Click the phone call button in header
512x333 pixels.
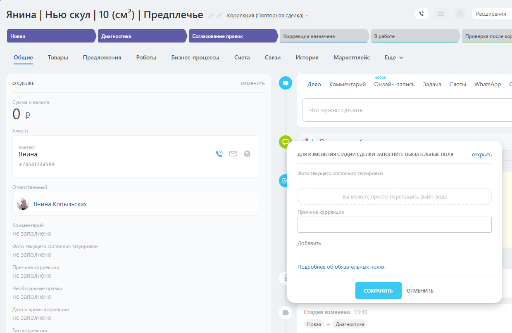[422, 14]
